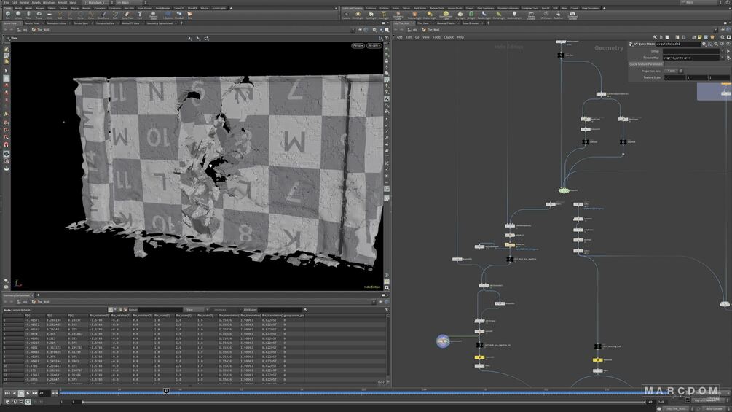Add a Spot Light from the shelf

[x=371, y=15]
